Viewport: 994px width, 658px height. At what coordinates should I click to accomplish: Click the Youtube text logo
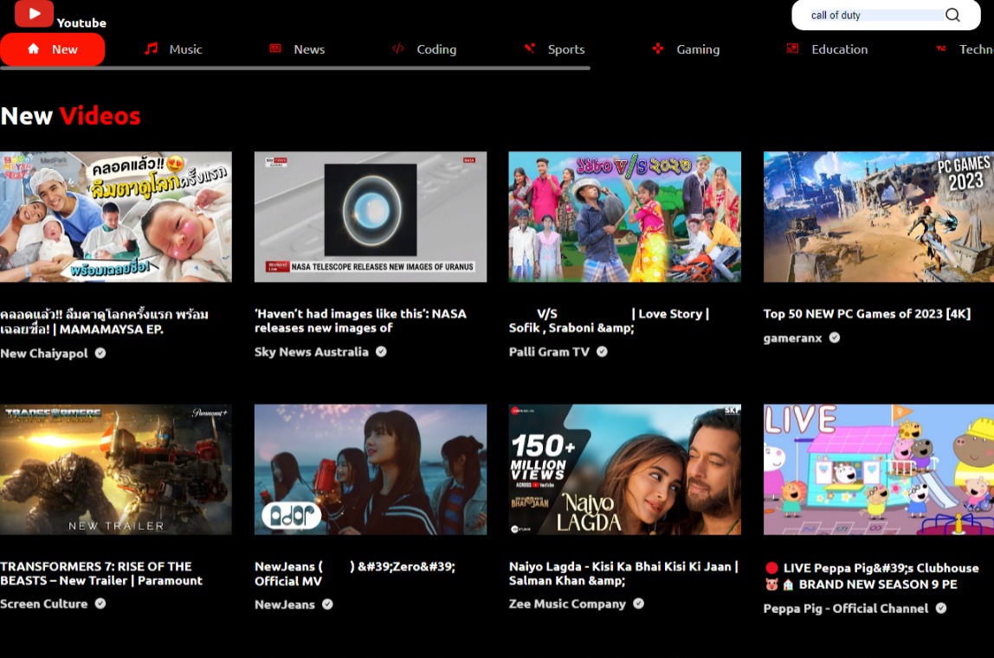[x=81, y=22]
